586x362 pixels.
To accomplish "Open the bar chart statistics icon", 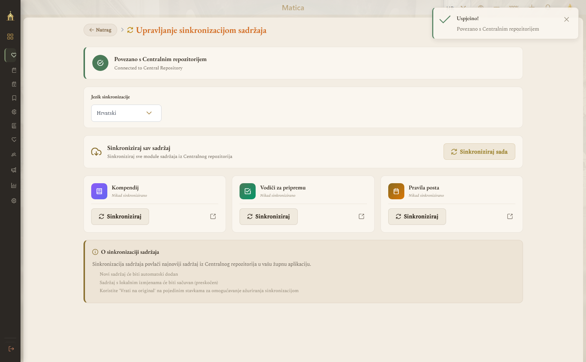I will tap(14, 185).
